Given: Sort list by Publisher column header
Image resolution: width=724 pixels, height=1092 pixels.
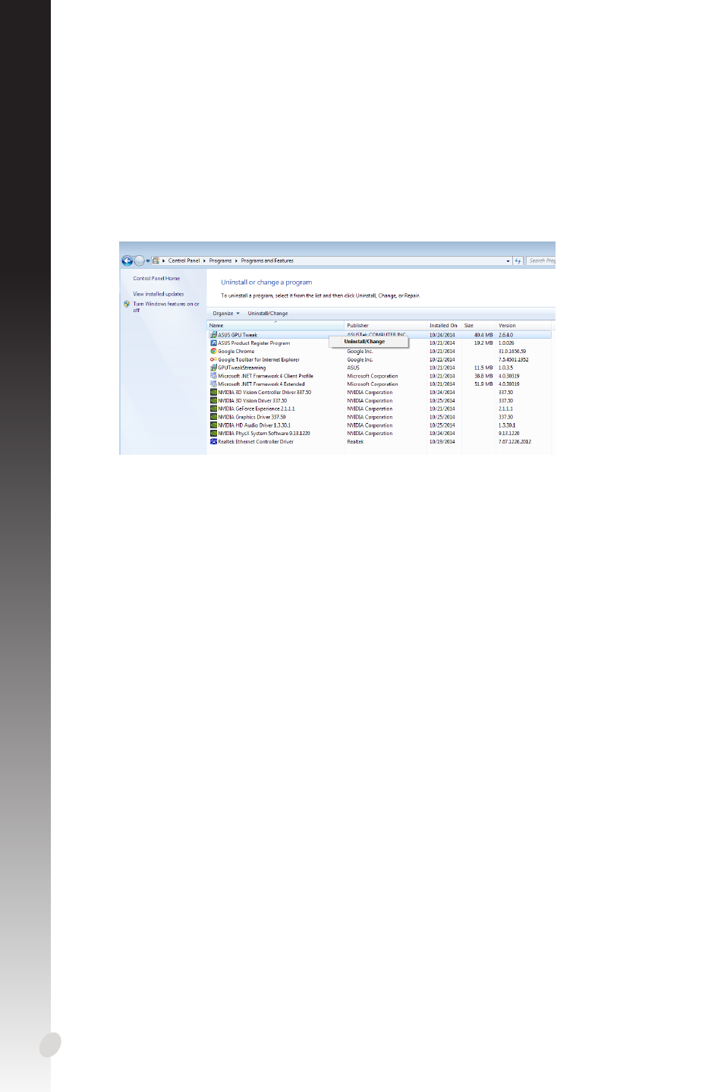Looking at the screenshot, I should click(386, 325).
